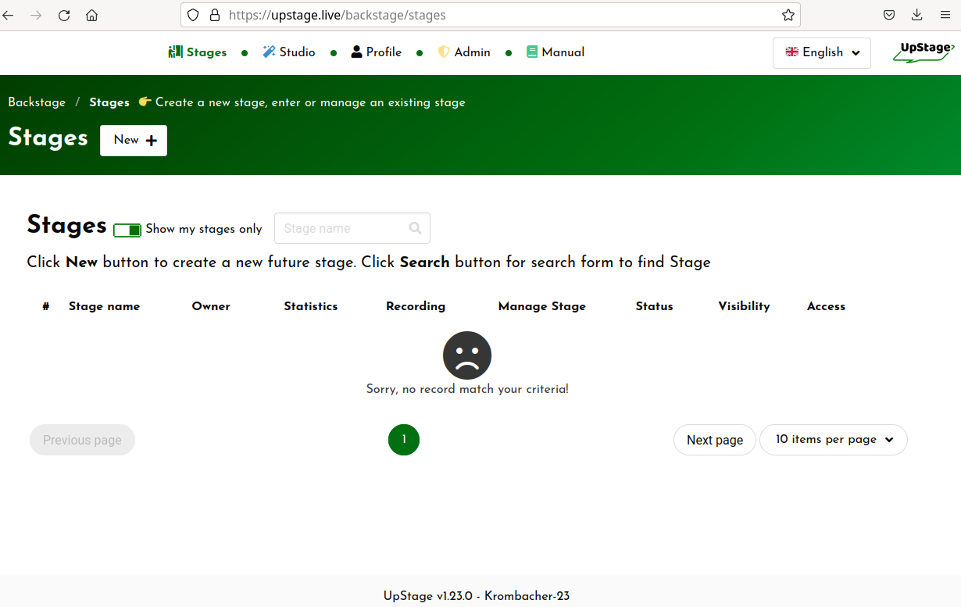Click the magnifier search icon
961x607 pixels.
(415, 228)
